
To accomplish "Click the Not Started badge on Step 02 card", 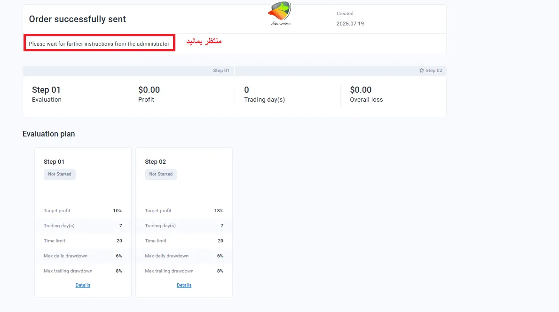I will tap(160, 174).
